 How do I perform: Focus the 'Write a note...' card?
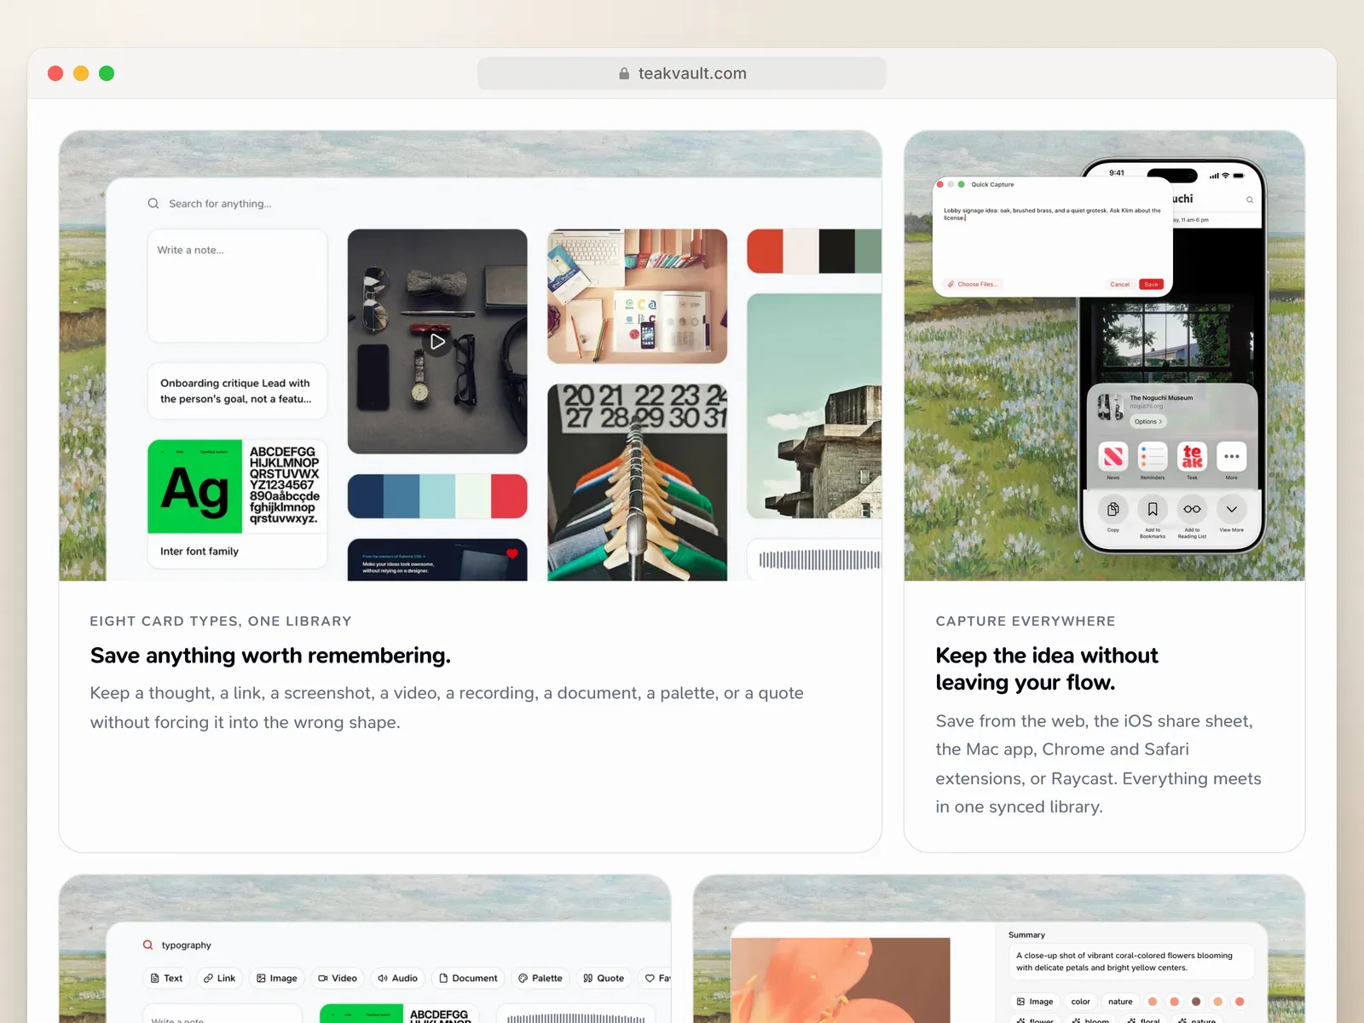pyautogui.click(x=237, y=286)
